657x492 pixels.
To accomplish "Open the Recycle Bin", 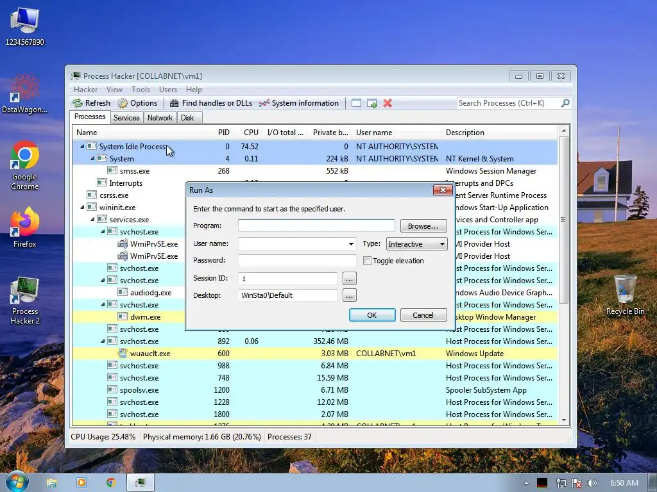I will (625, 295).
